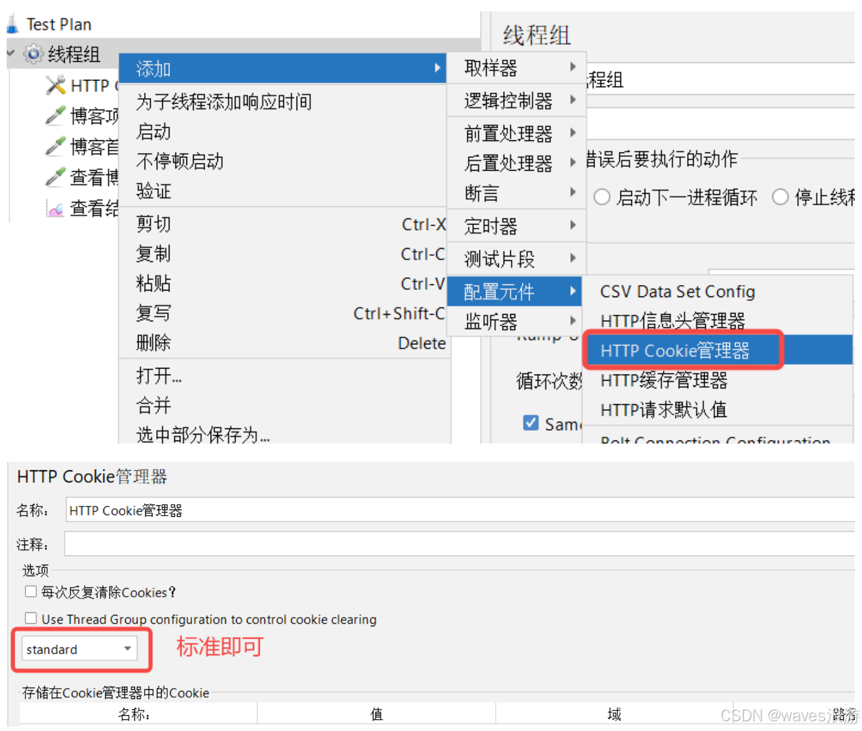The width and height of the screenshot is (862, 731).
Task: Click the 注释 comment field
Action: tap(460, 544)
